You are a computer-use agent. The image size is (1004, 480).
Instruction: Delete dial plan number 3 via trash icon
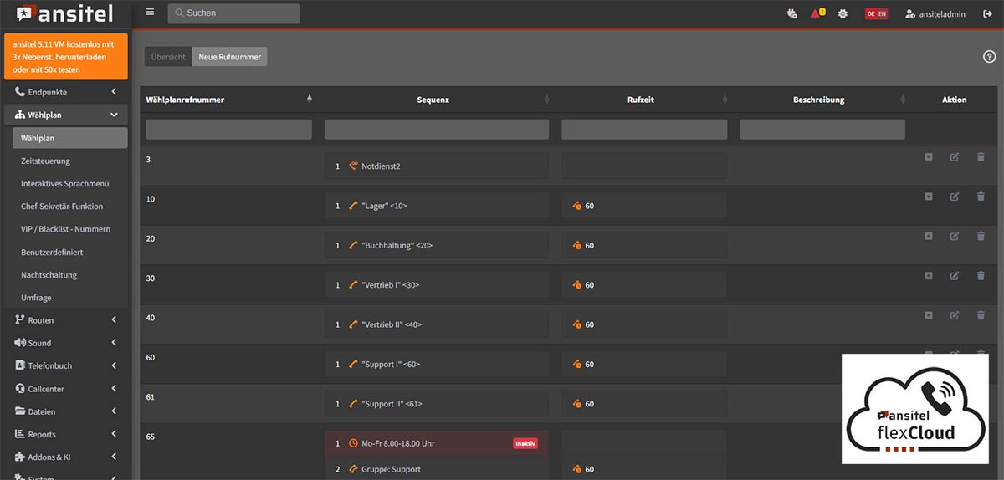click(x=981, y=157)
